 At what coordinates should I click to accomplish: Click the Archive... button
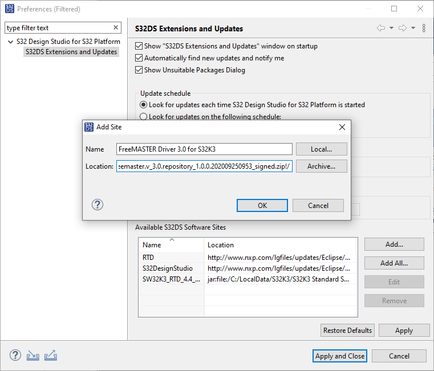(321, 166)
